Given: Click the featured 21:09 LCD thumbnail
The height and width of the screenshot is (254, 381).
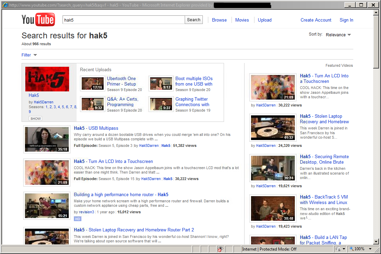Looking at the screenshot, I should tap(273, 87).
